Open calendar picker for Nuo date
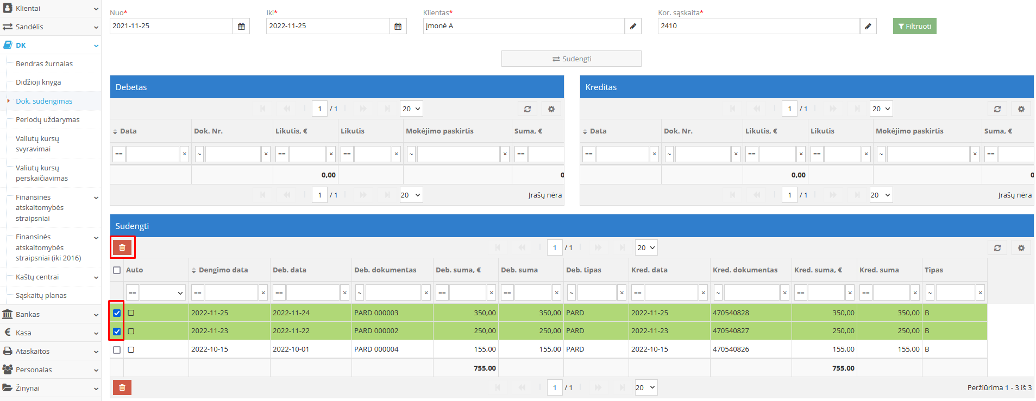 [241, 26]
